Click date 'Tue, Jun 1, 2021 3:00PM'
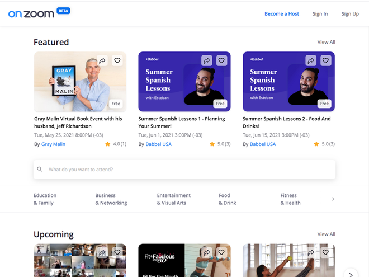This screenshot has width=369, height=277. pyautogui.click(x=171, y=135)
